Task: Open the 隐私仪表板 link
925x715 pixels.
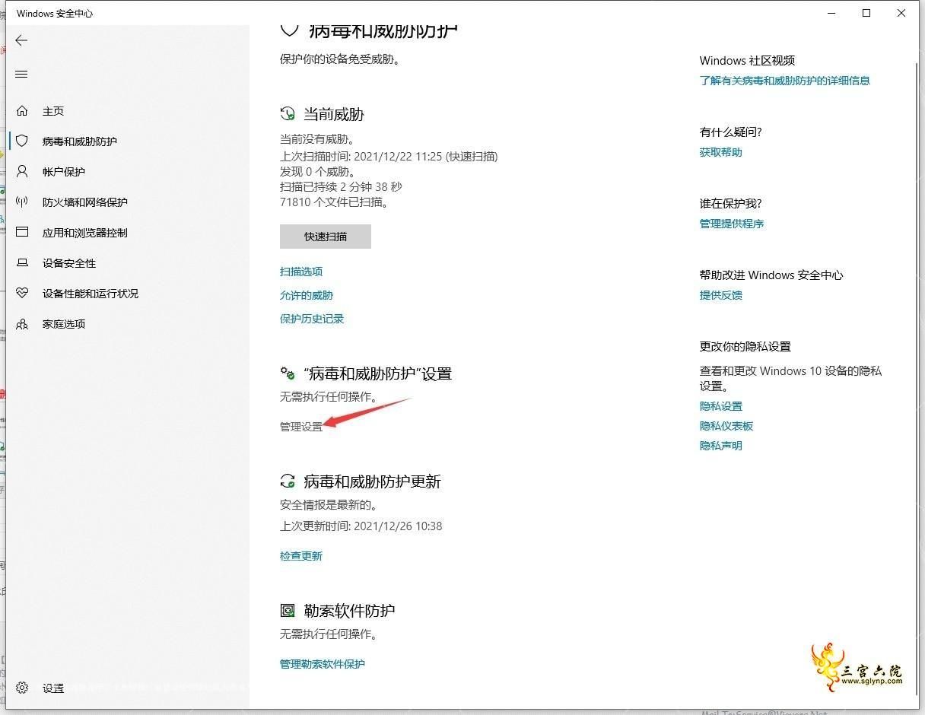Action: click(726, 426)
